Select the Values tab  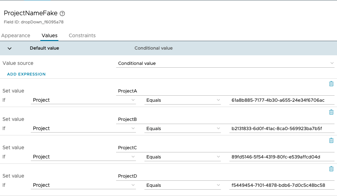point(50,35)
